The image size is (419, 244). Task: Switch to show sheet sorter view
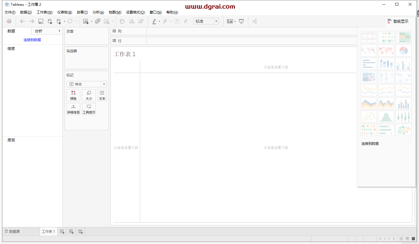[x=401, y=239]
